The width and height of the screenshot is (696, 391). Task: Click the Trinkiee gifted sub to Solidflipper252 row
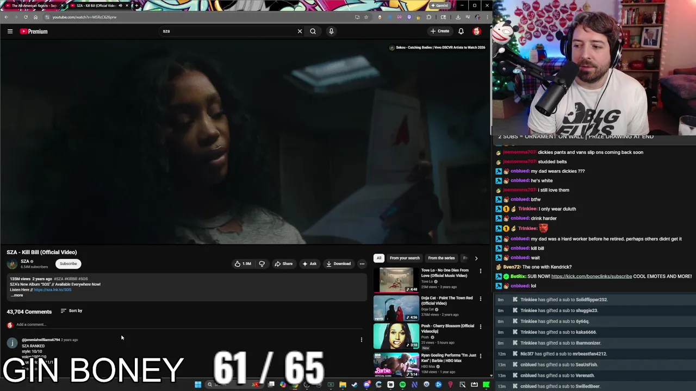coord(595,300)
